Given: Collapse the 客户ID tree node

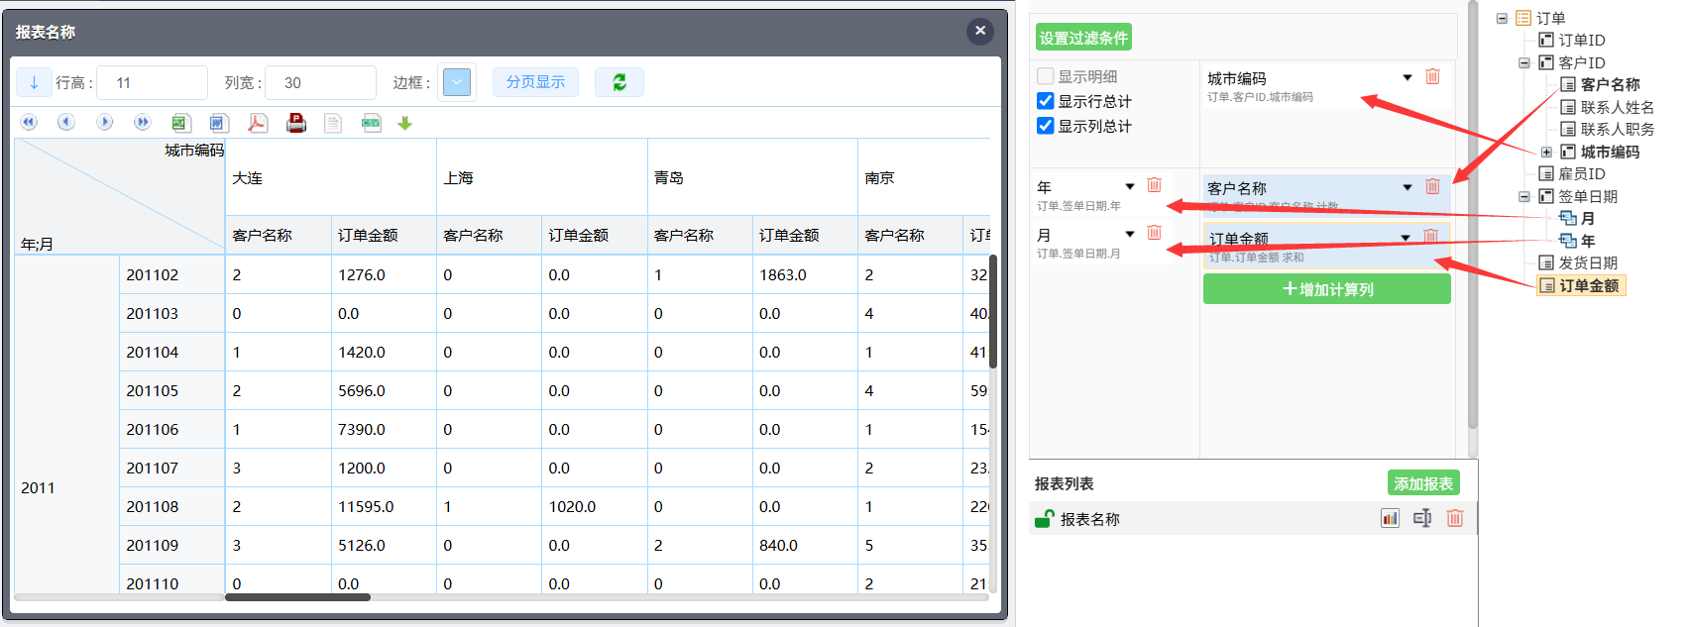Looking at the screenshot, I should (x=1523, y=62).
